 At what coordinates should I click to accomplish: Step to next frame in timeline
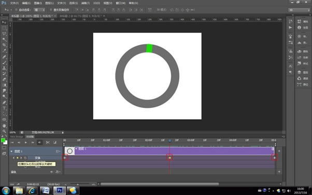point(33,142)
